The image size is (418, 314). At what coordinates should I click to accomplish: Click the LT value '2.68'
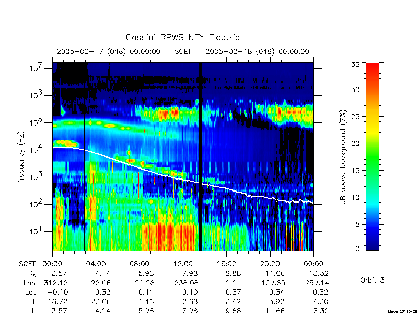click(190, 301)
